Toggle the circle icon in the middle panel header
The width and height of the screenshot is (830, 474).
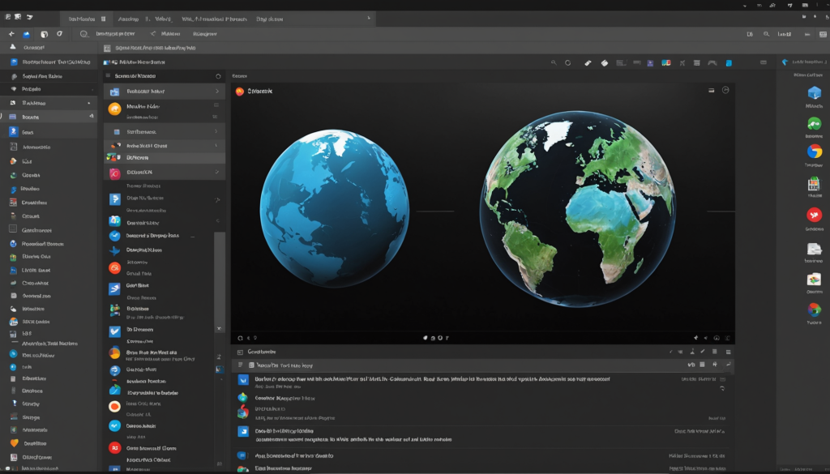(218, 76)
